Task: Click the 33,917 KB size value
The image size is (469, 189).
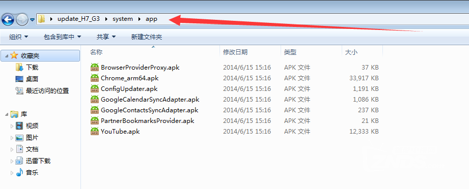Action: [364, 78]
